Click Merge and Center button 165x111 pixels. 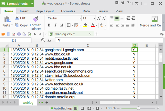pyautogui.click(x=151, y=22)
